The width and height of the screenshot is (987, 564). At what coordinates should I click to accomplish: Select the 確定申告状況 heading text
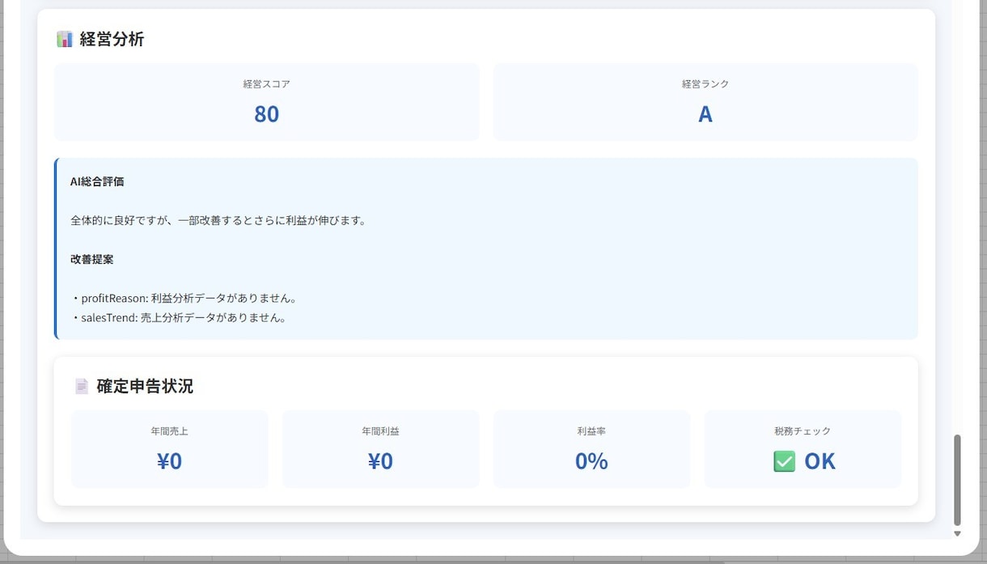(x=145, y=386)
